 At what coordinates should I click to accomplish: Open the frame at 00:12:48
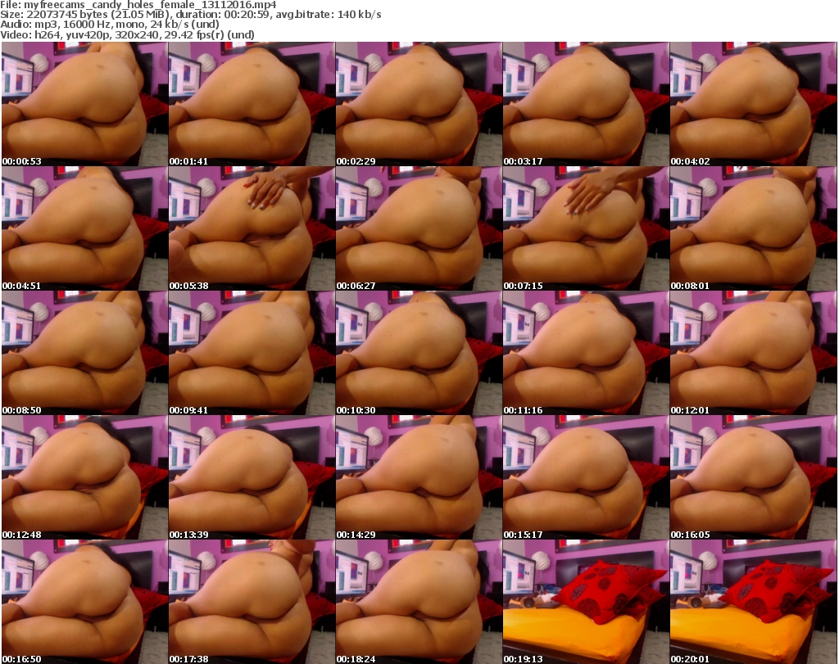(84, 477)
